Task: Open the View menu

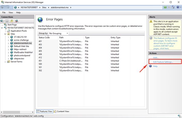Action: (11, 12)
